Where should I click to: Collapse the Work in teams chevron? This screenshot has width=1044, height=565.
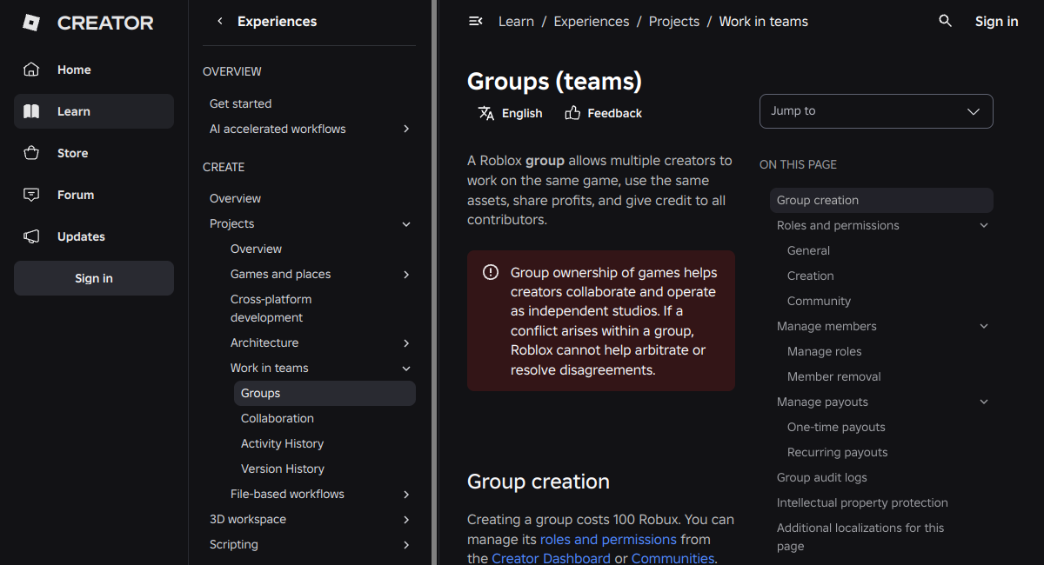406,369
